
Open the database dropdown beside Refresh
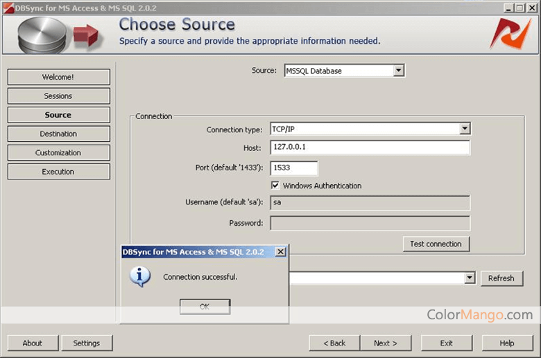(470, 278)
